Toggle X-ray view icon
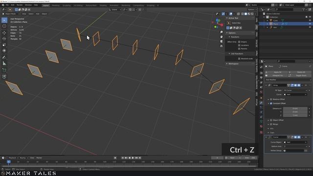Screen dimensions: 313x176 click(238, 14)
